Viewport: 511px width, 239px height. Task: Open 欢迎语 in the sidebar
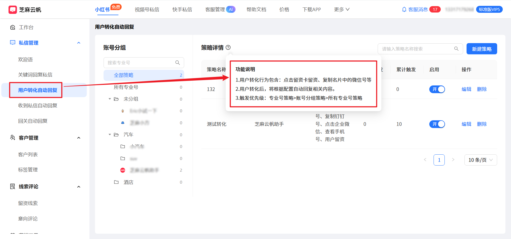point(25,60)
